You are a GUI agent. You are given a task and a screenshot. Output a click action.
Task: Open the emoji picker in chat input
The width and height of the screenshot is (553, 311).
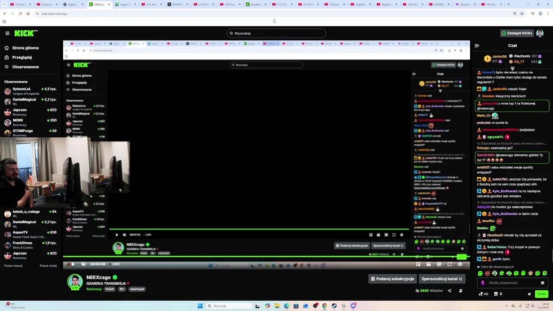click(543, 283)
